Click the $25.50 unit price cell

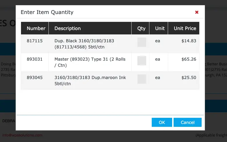pos(188,78)
